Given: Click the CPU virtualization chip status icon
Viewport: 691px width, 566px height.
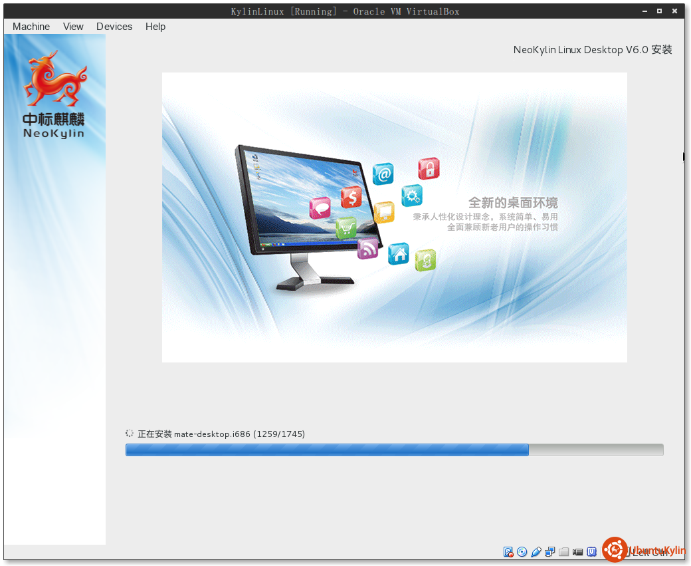Looking at the screenshot, I should (591, 551).
